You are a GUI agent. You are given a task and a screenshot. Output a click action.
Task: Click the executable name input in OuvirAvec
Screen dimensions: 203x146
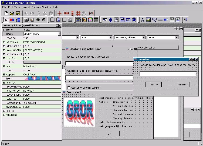coord(168,74)
